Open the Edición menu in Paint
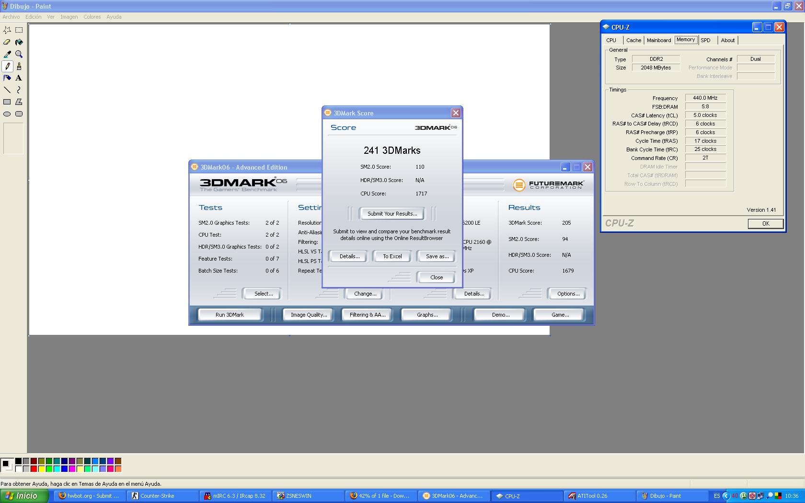 pos(34,17)
